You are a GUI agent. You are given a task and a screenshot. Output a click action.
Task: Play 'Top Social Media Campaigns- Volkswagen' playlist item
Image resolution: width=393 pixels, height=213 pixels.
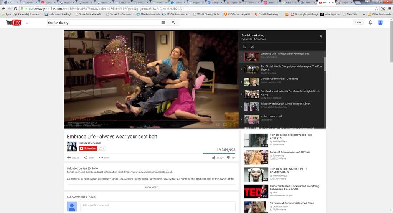point(281,69)
